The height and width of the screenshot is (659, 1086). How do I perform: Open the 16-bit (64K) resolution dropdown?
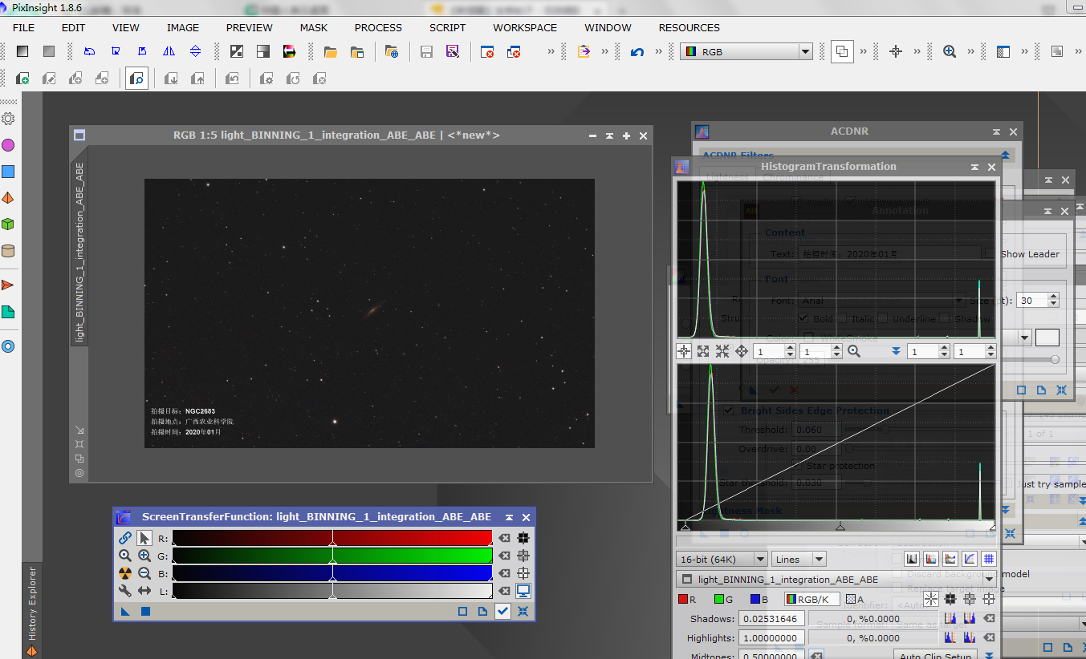point(722,559)
